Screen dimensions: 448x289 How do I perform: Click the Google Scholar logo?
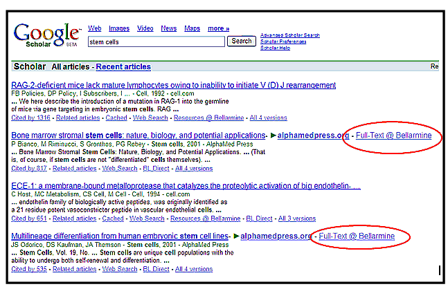pyautogui.click(x=47, y=35)
